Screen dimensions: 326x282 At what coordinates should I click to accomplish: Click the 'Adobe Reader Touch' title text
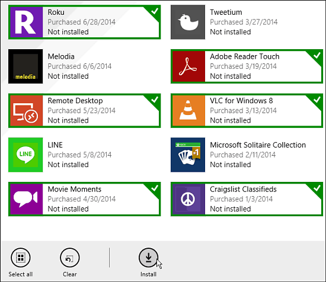tap(244, 56)
